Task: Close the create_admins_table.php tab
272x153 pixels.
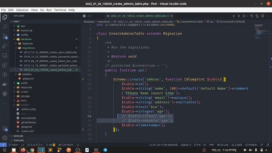Action: click(x=172, y=16)
